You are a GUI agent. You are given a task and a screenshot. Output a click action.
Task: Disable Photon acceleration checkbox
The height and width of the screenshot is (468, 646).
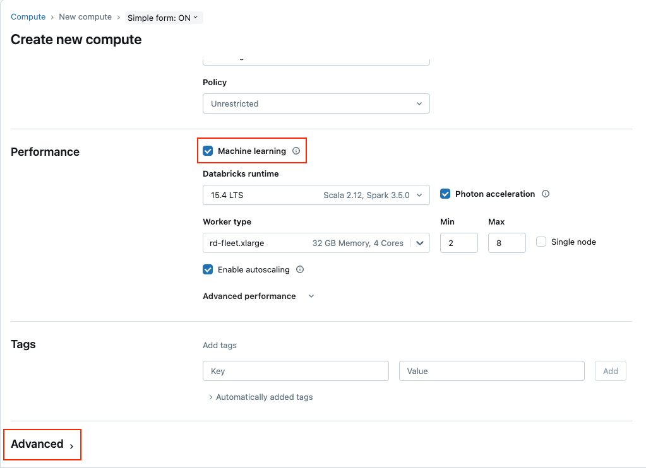(x=445, y=194)
